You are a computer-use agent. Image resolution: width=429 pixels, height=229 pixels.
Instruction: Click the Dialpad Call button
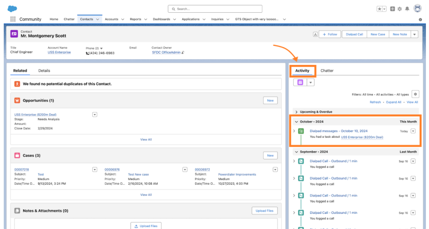pyautogui.click(x=354, y=34)
